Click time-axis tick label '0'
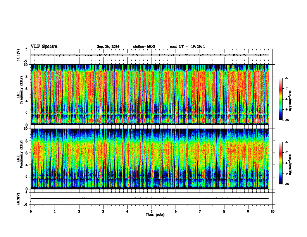This screenshot has height=237, width=307. (x=31, y=211)
